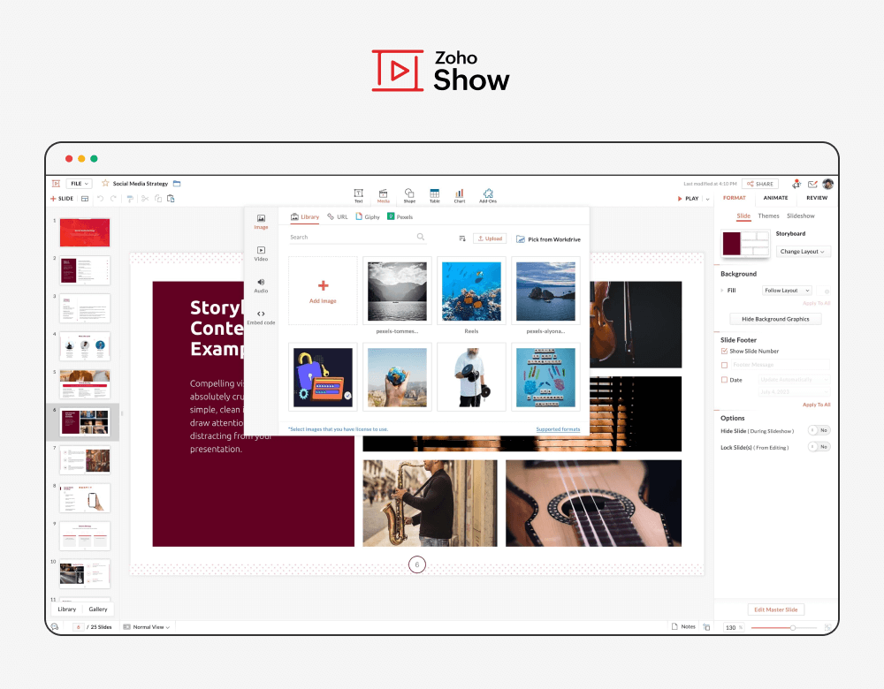This screenshot has width=884, height=689.
Task: Open the Slideshow sub-tab
Action: pyautogui.click(x=800, y=216)
